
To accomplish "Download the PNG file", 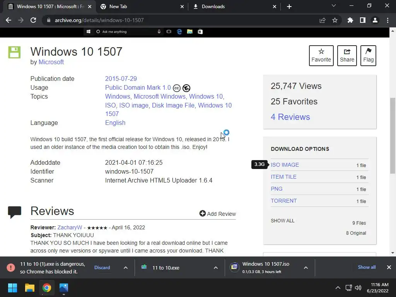I will click(277, 189).
